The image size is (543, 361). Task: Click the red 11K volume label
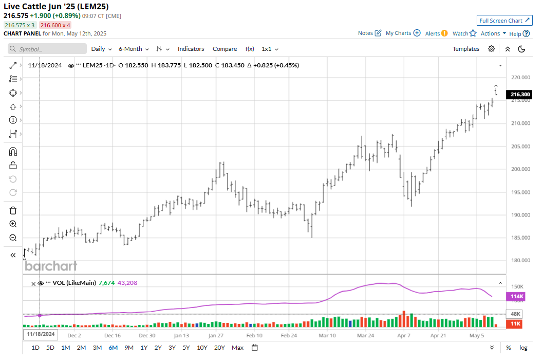514,324
